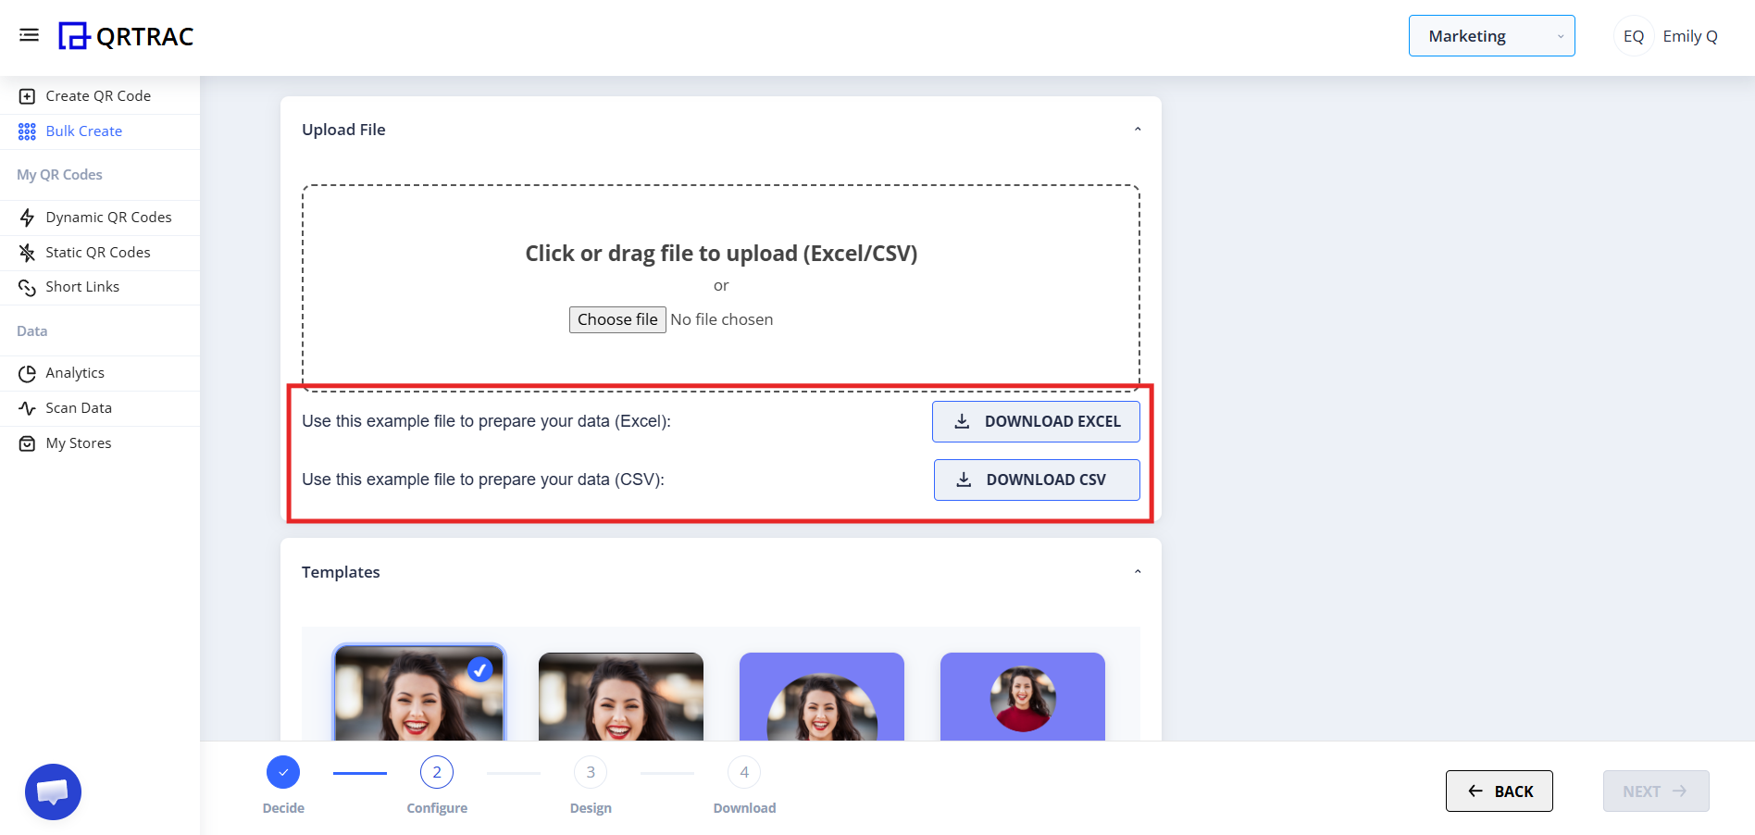
Task: Collapse the Templates section
Action: tap(1138, 571)
